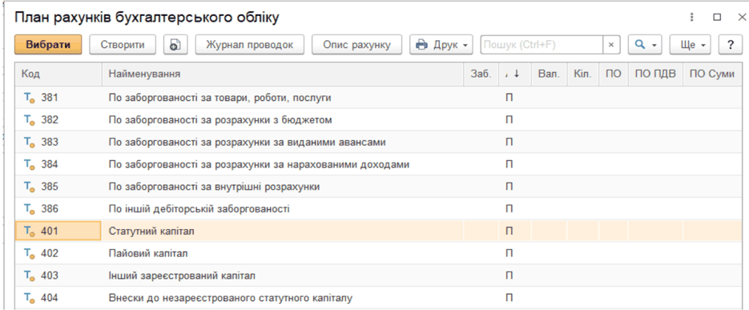Select 'По заборгованості за розрахунки за виданими авансами'

[248, 143]
